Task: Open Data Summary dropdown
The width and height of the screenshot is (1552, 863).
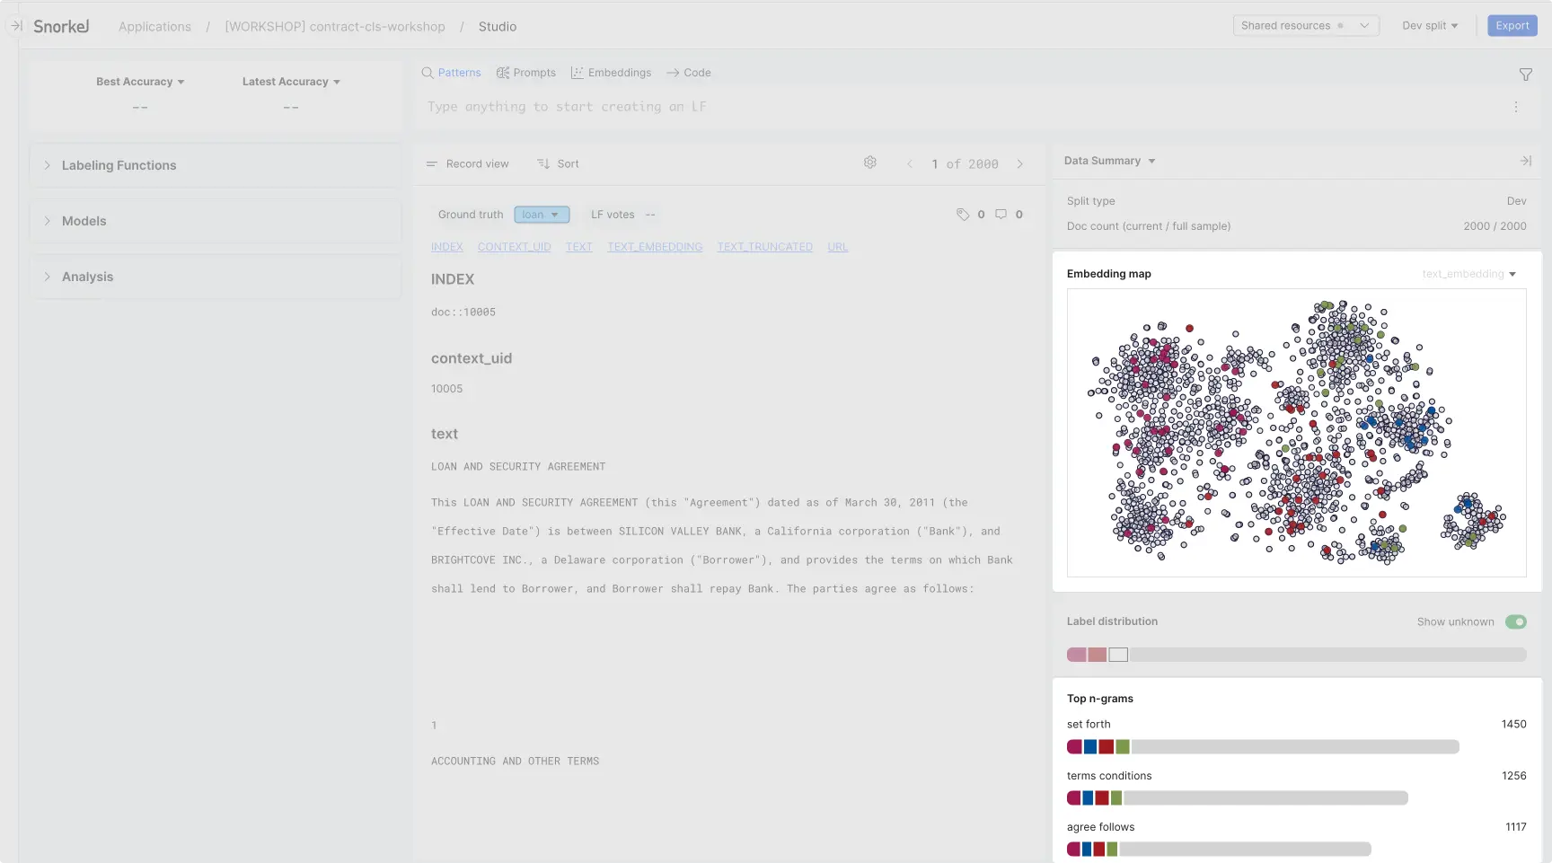Action: click(1109, 161)
